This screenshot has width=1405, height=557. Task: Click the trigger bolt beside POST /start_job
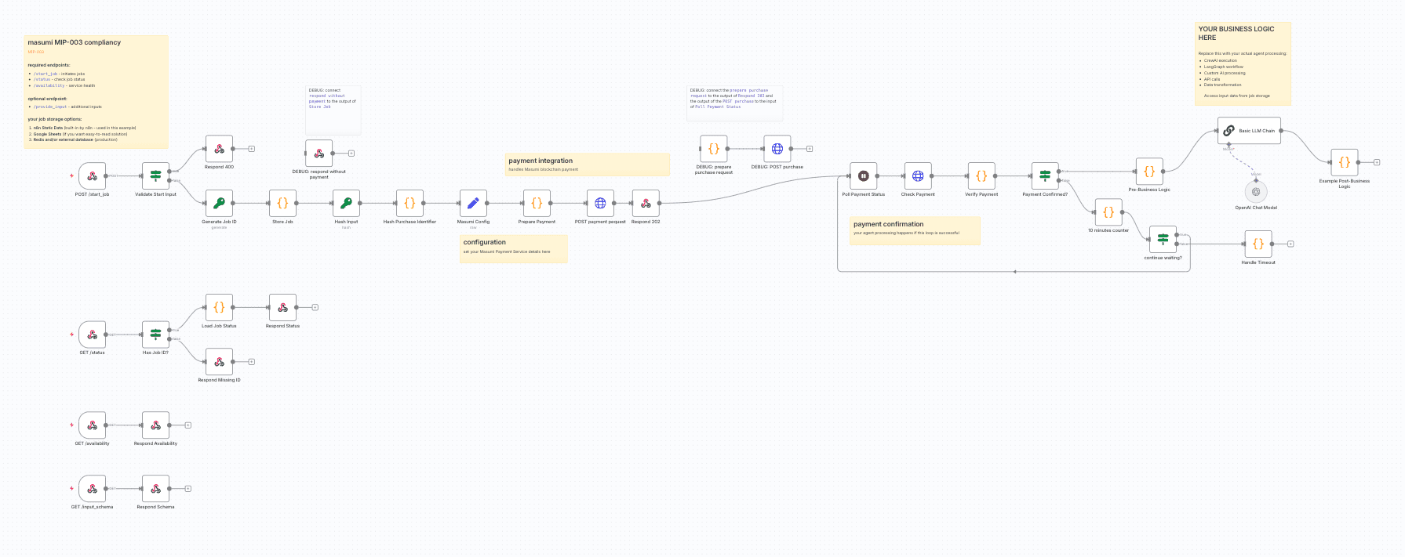[x=71, y=176]
